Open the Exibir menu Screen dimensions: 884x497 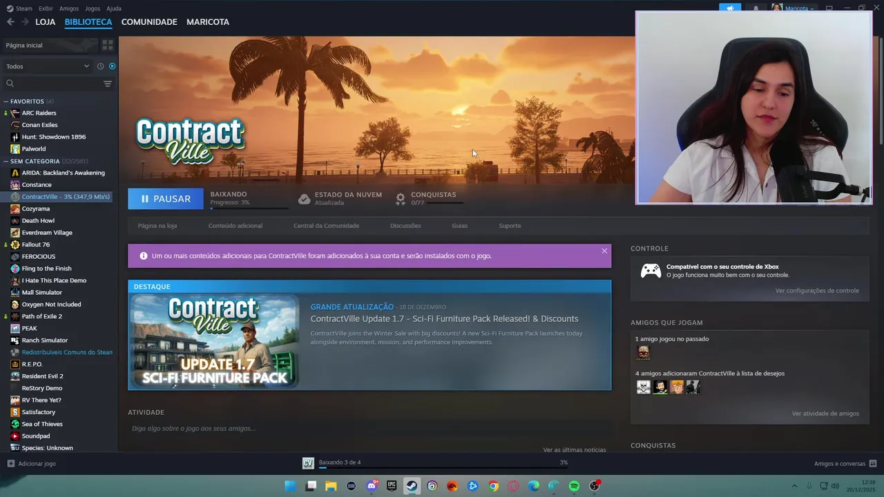(46, 8)
